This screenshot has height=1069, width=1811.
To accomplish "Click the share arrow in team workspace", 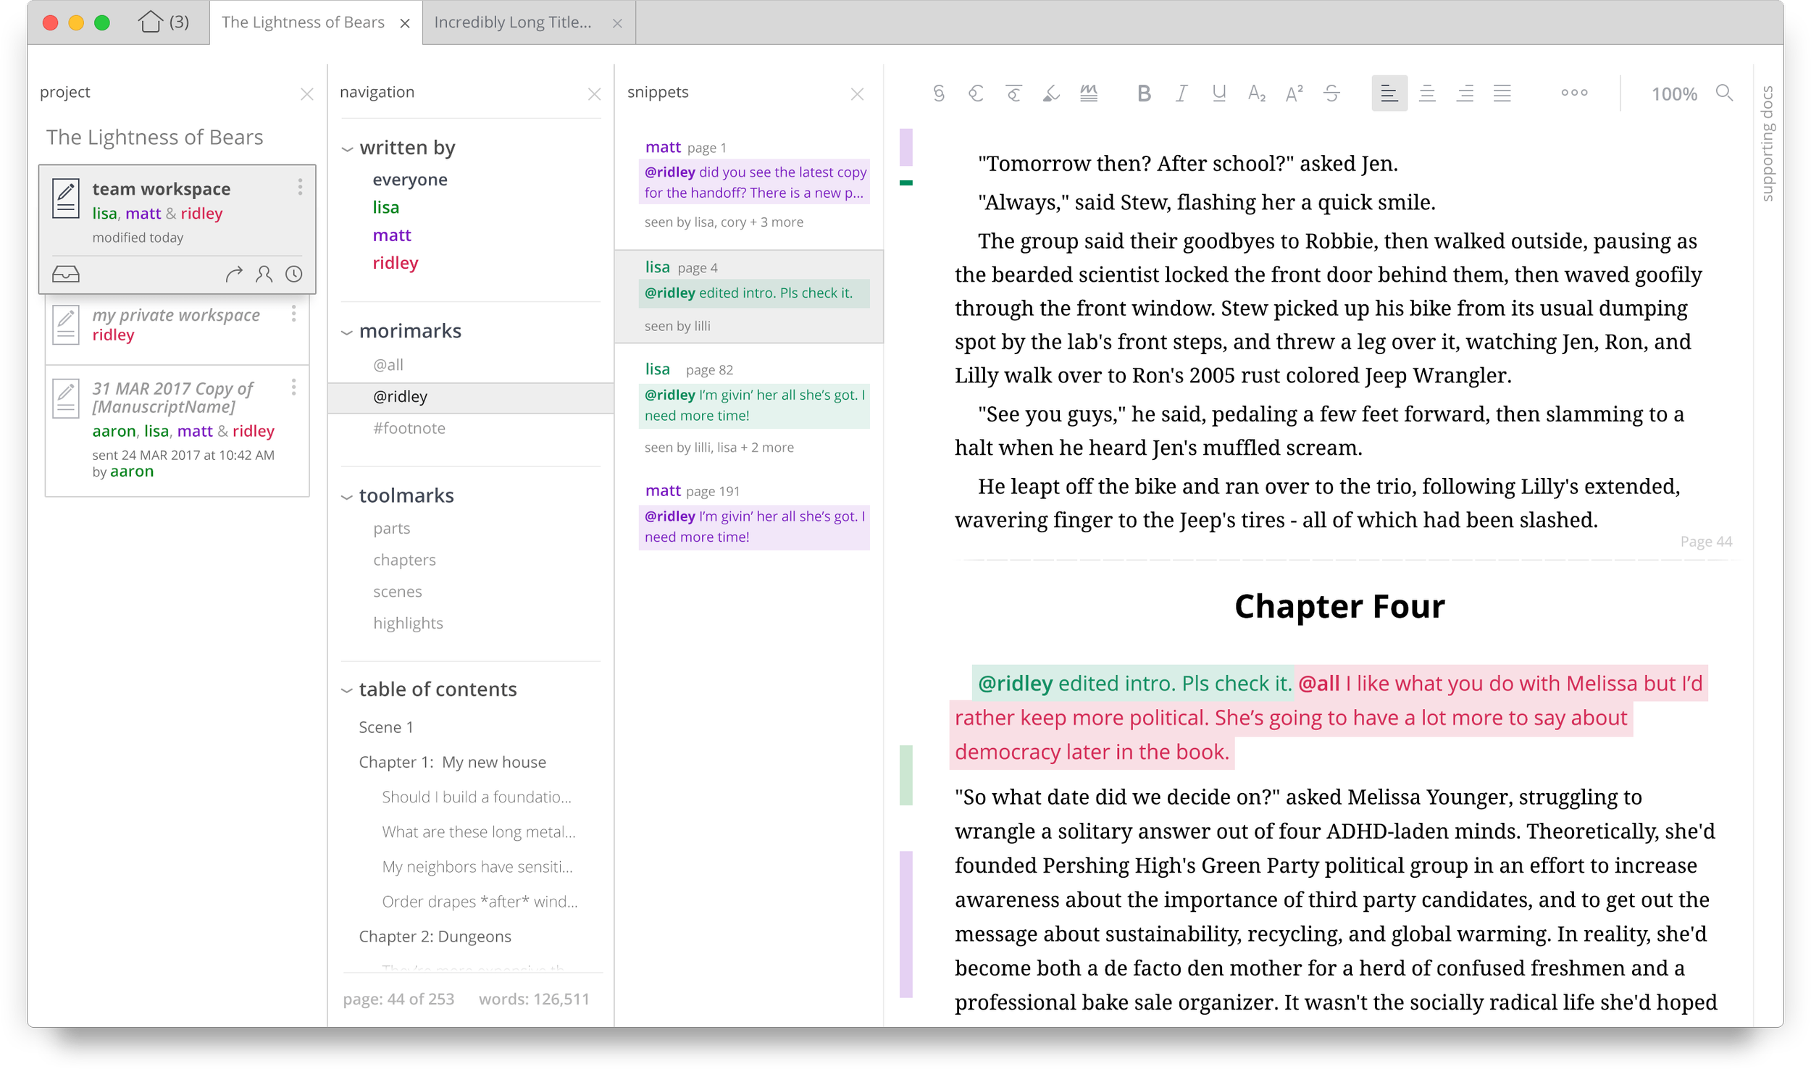I will coord(233,274).
